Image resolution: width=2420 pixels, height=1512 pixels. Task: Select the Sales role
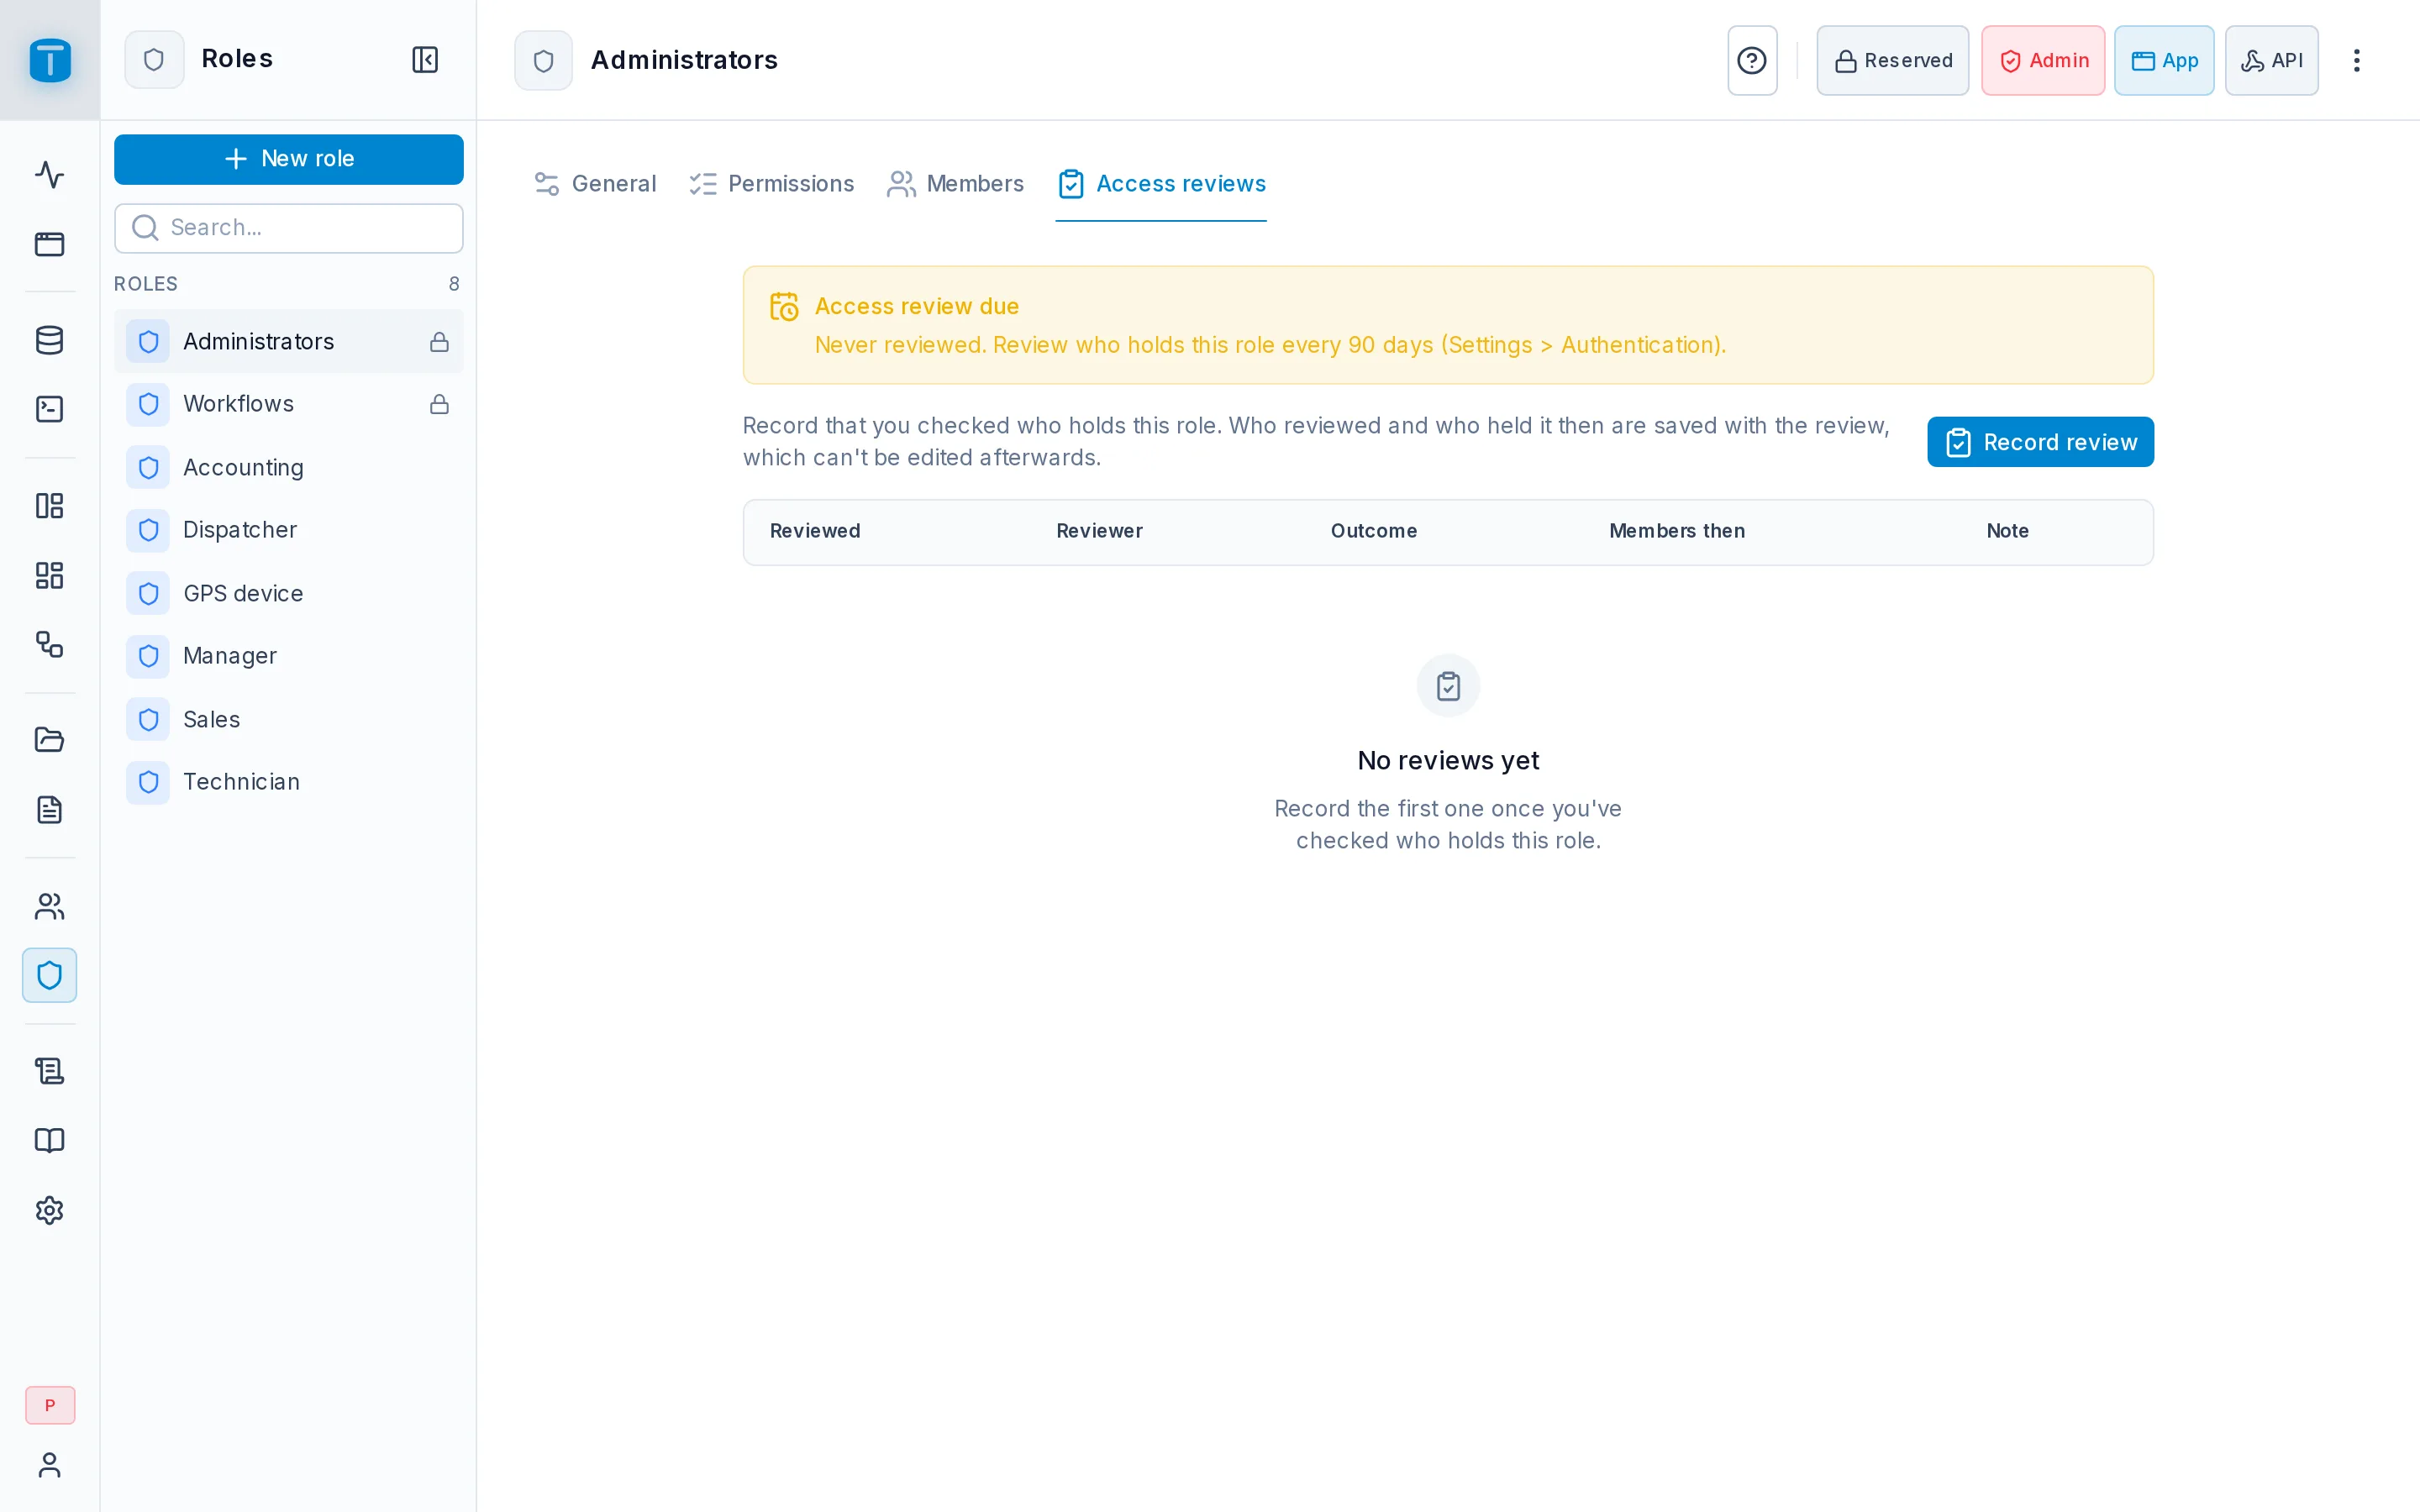289,719
